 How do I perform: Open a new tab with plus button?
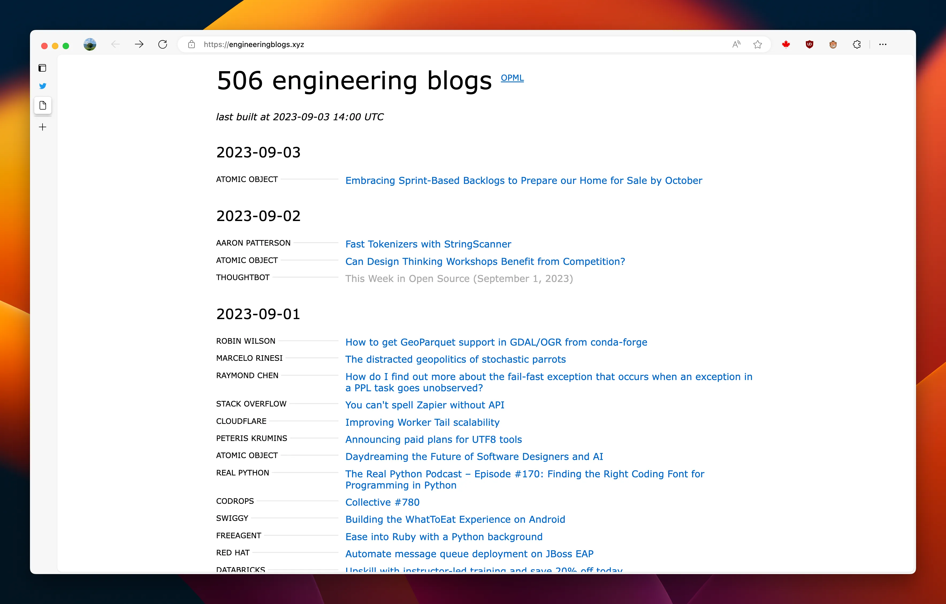43,127
